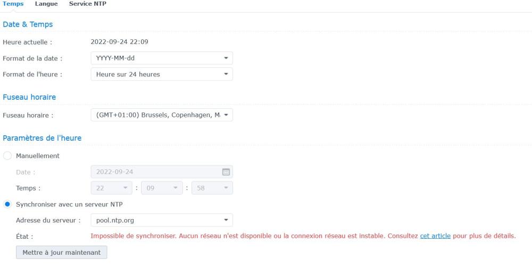The height and width of the screenshot is (268, 532).
Task: Click the Mettre à jour maintenant button
Action: (62, 252)
